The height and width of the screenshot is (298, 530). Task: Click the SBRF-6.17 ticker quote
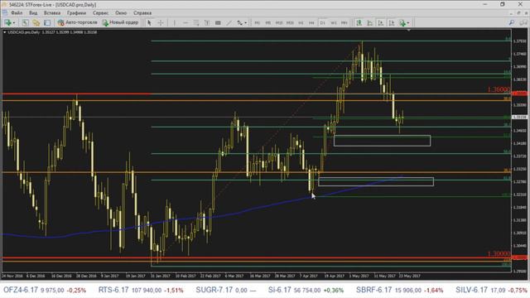tap(399, 290)
